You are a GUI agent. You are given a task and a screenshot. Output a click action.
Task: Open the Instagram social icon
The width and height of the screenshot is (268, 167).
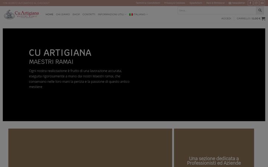[256, 3]
